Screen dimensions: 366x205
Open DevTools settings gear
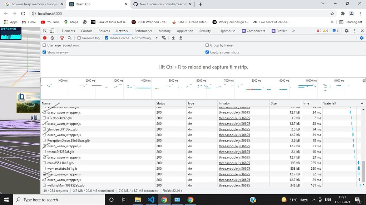[347, 31]
